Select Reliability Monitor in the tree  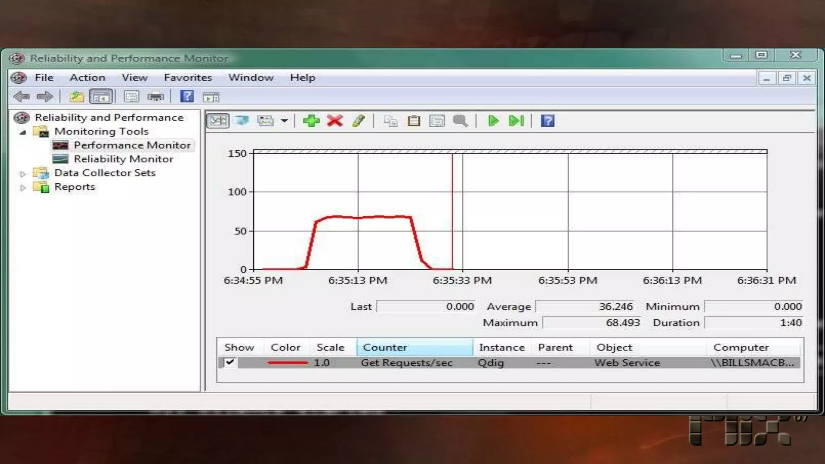pyautogui.click(x=123, y=159)
